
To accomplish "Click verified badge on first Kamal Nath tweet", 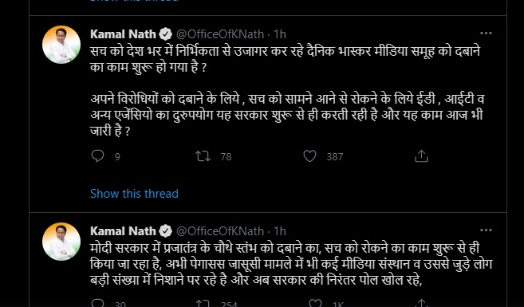I will (x=165, y=34).
